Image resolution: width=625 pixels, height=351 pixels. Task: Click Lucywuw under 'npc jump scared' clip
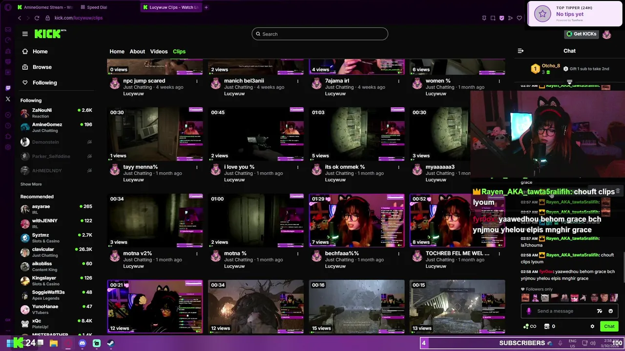click(133, 94)
